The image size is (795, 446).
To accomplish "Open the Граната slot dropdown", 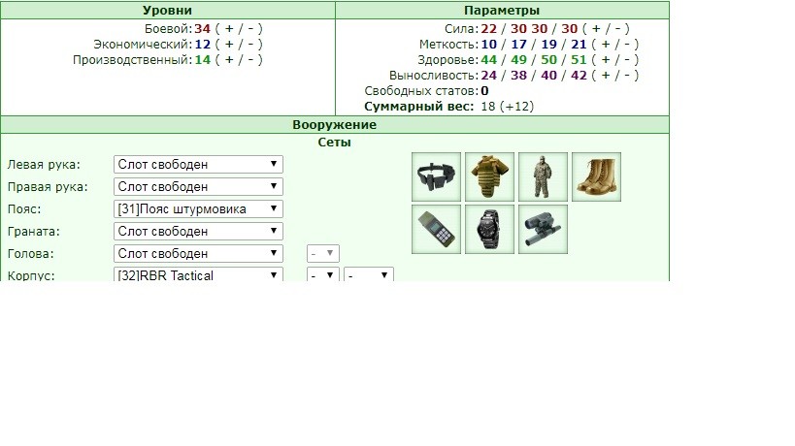I will click(198, 232).
